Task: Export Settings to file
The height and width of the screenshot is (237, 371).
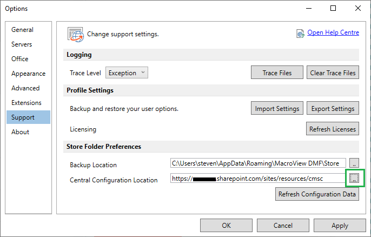Action: click(x=333, y=108)
